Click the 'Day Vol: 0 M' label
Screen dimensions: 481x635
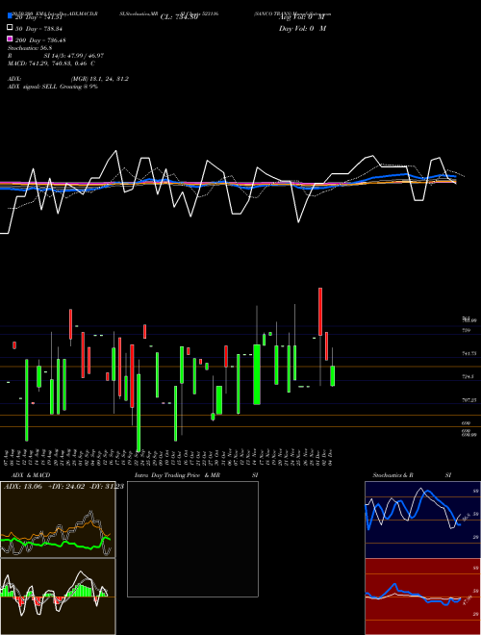coord(302,28)
